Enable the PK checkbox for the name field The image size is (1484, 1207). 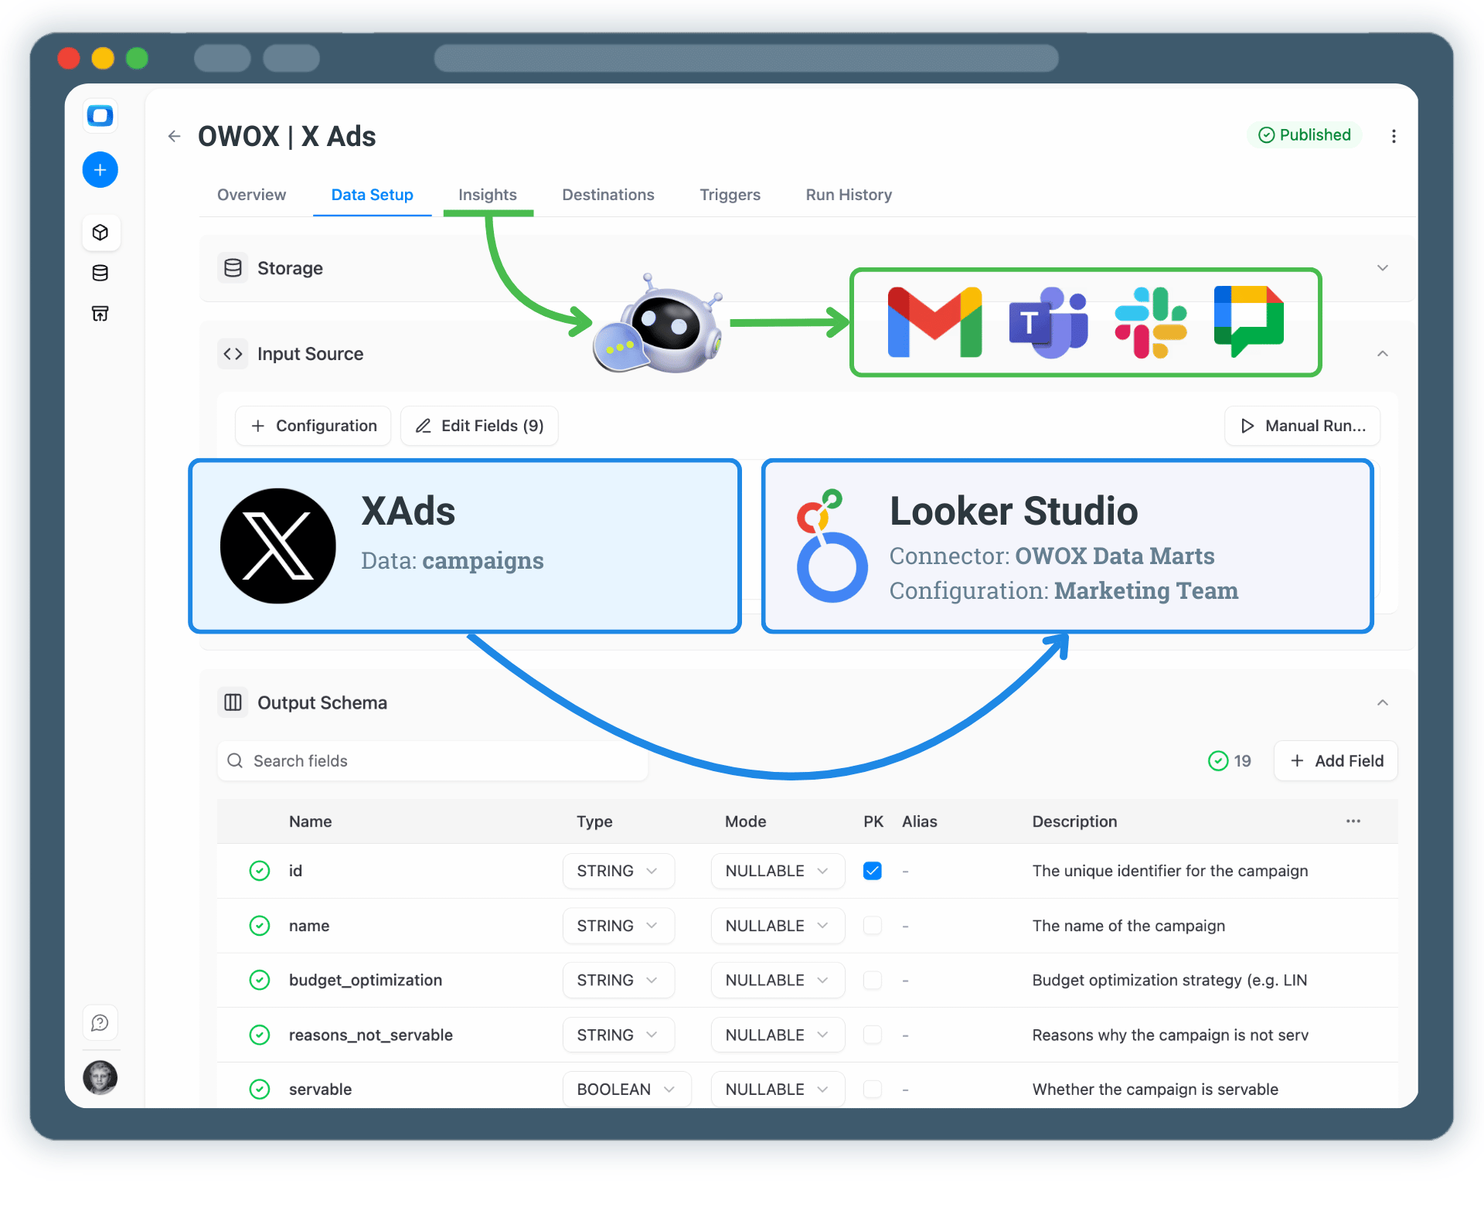coord(873,926)
